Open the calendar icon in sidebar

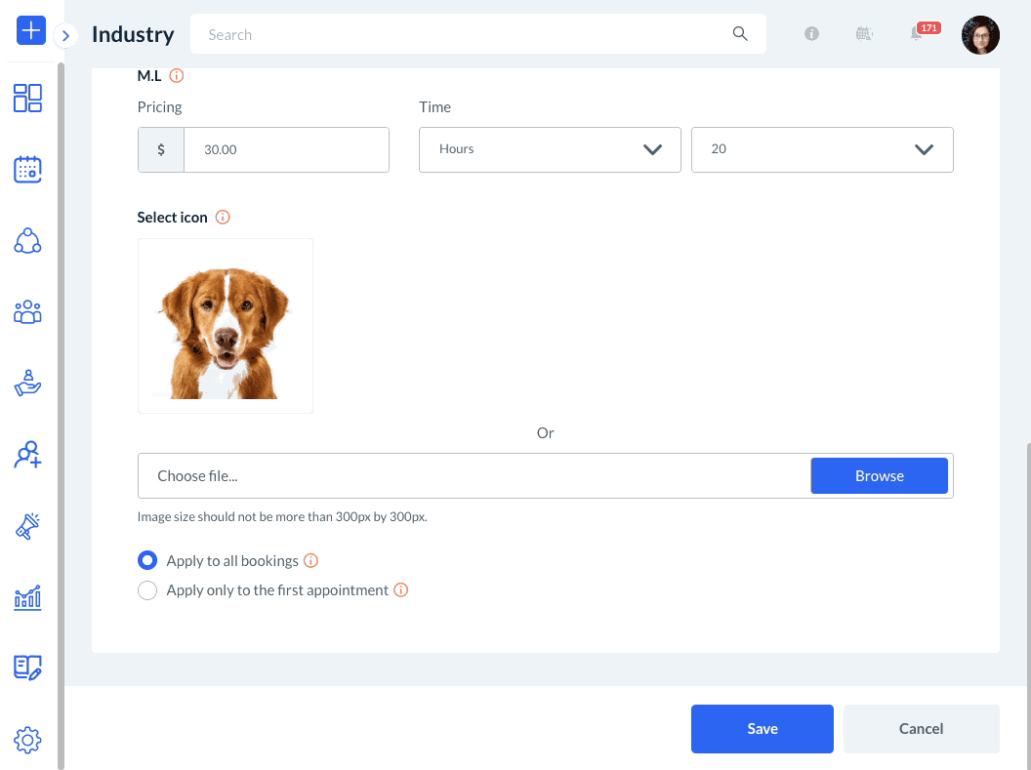click(x=27, y=169)
